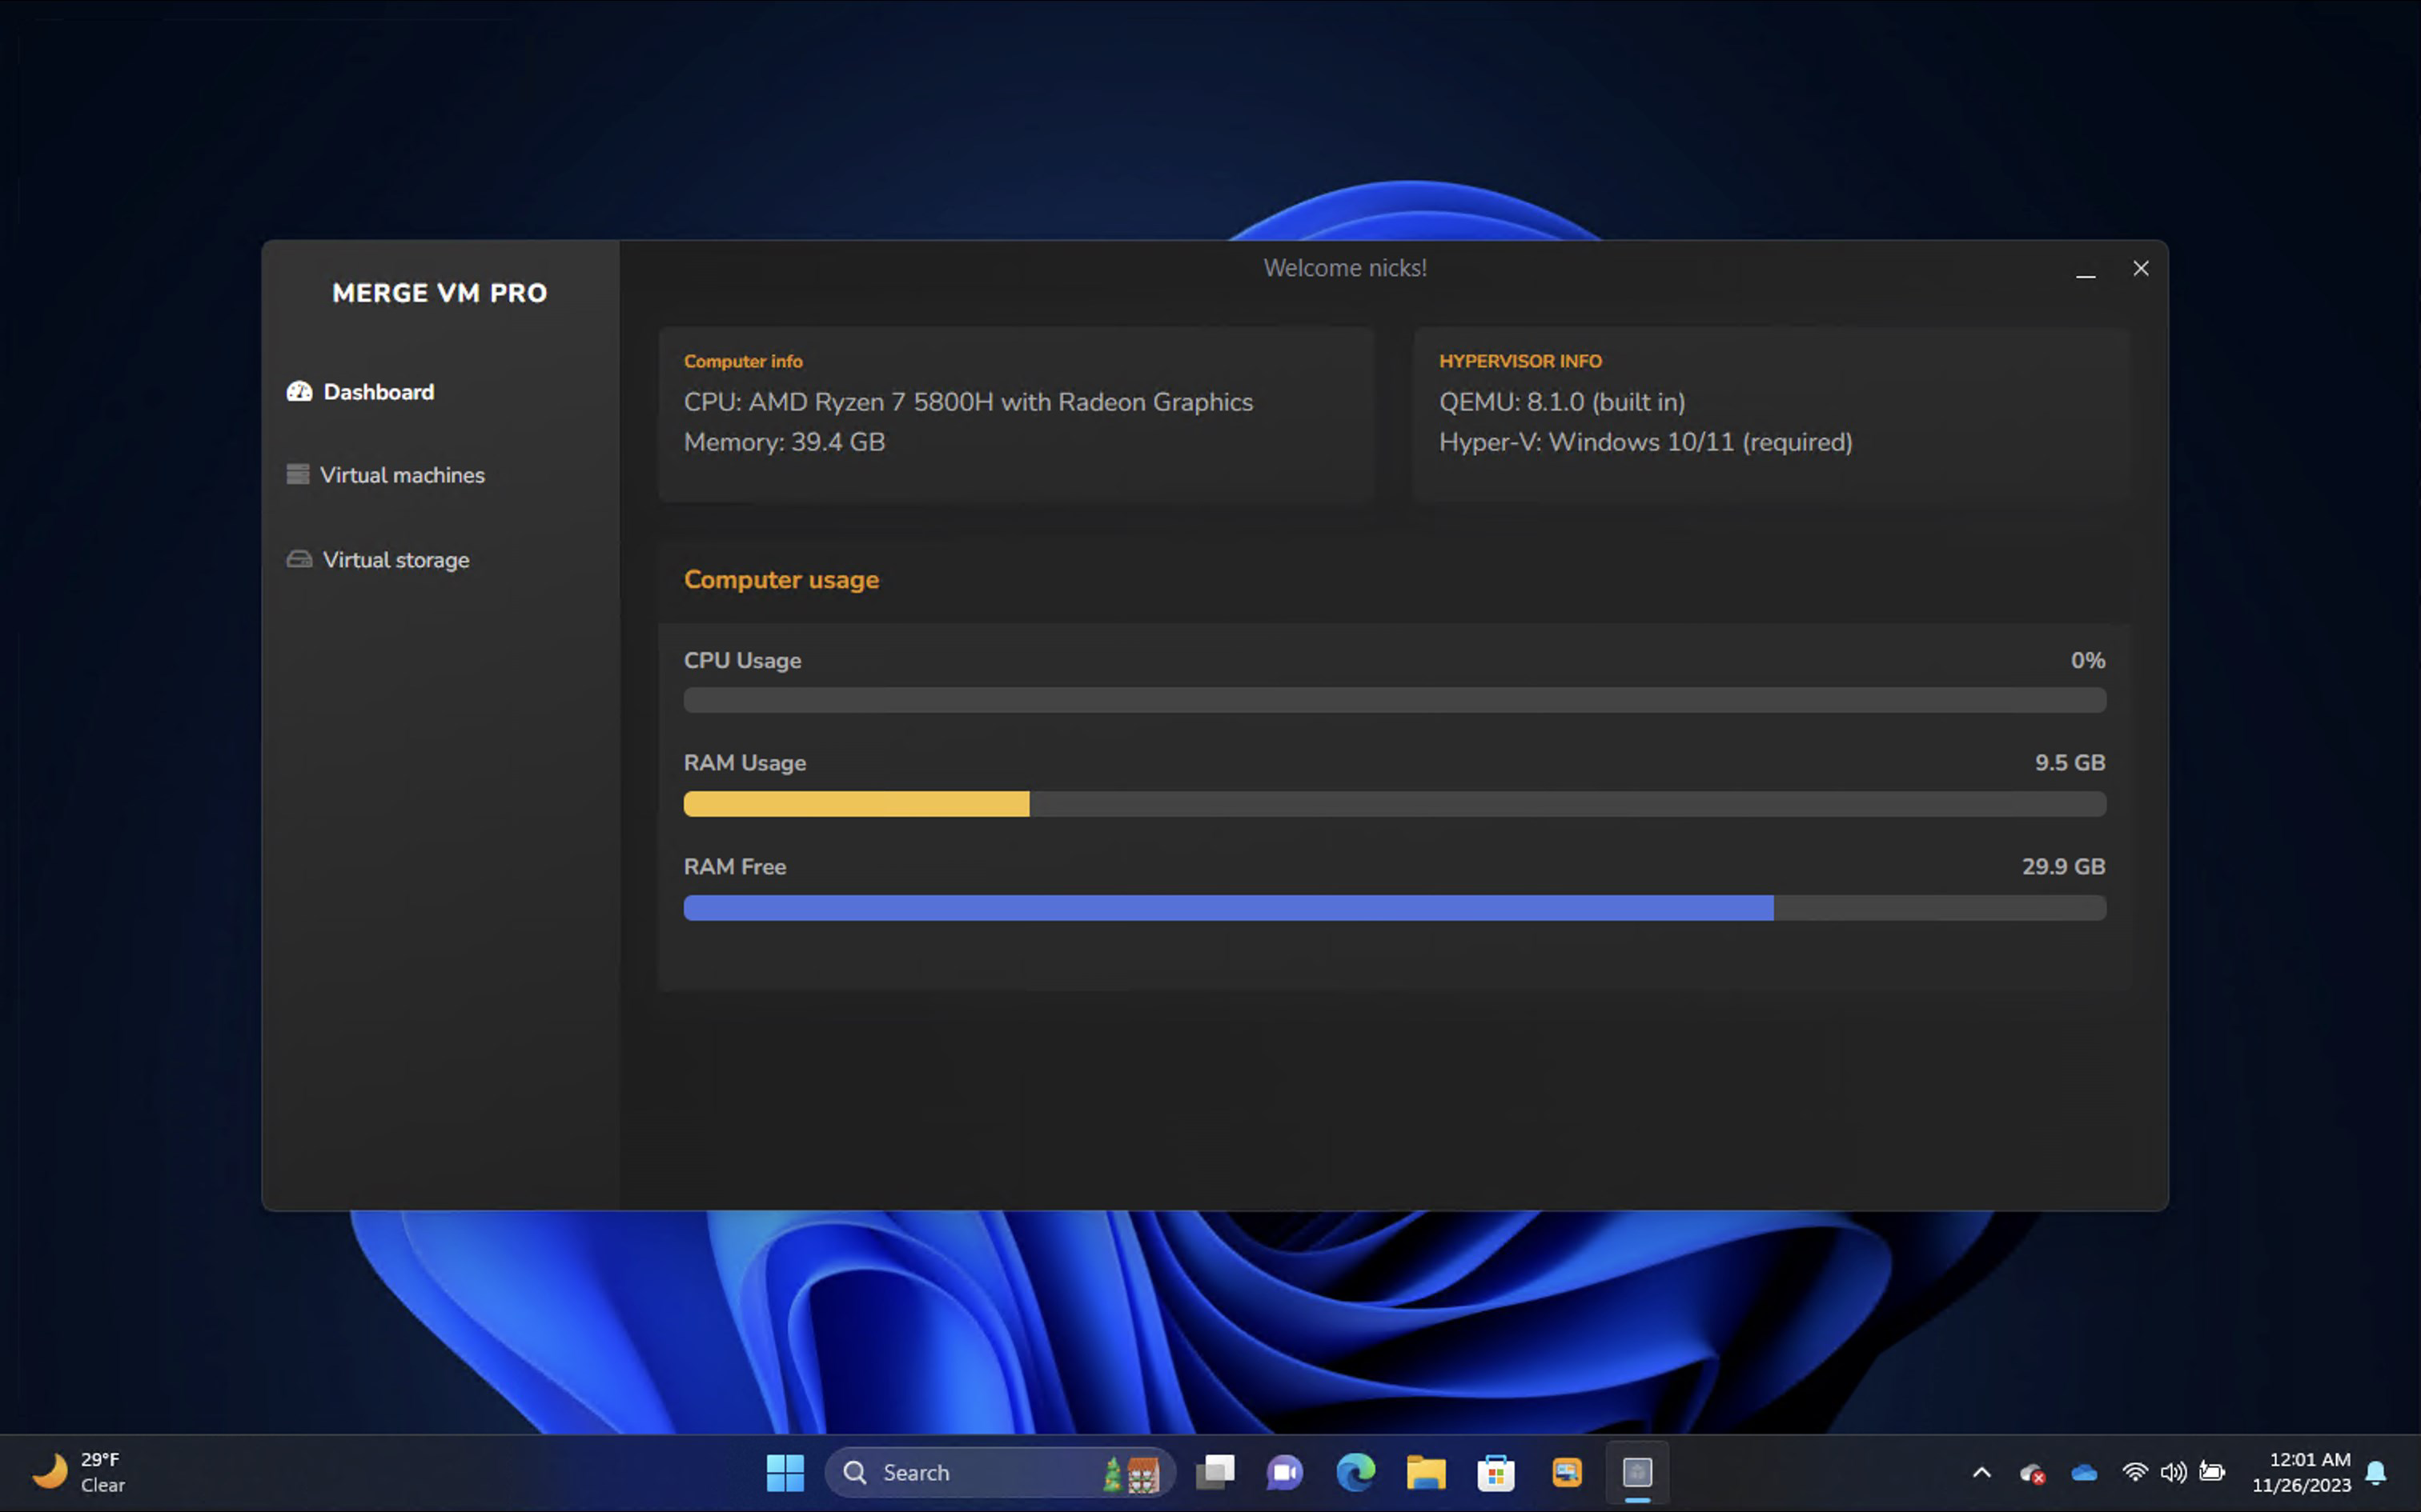The width and height of the screenshot is (2421, 1512).
Task: Click the Virtual machines icon in sidebar
Action: click(299, 474)
